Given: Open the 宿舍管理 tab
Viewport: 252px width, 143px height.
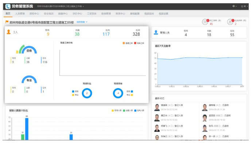Looking at the screenshot, I should coord(106,13).
